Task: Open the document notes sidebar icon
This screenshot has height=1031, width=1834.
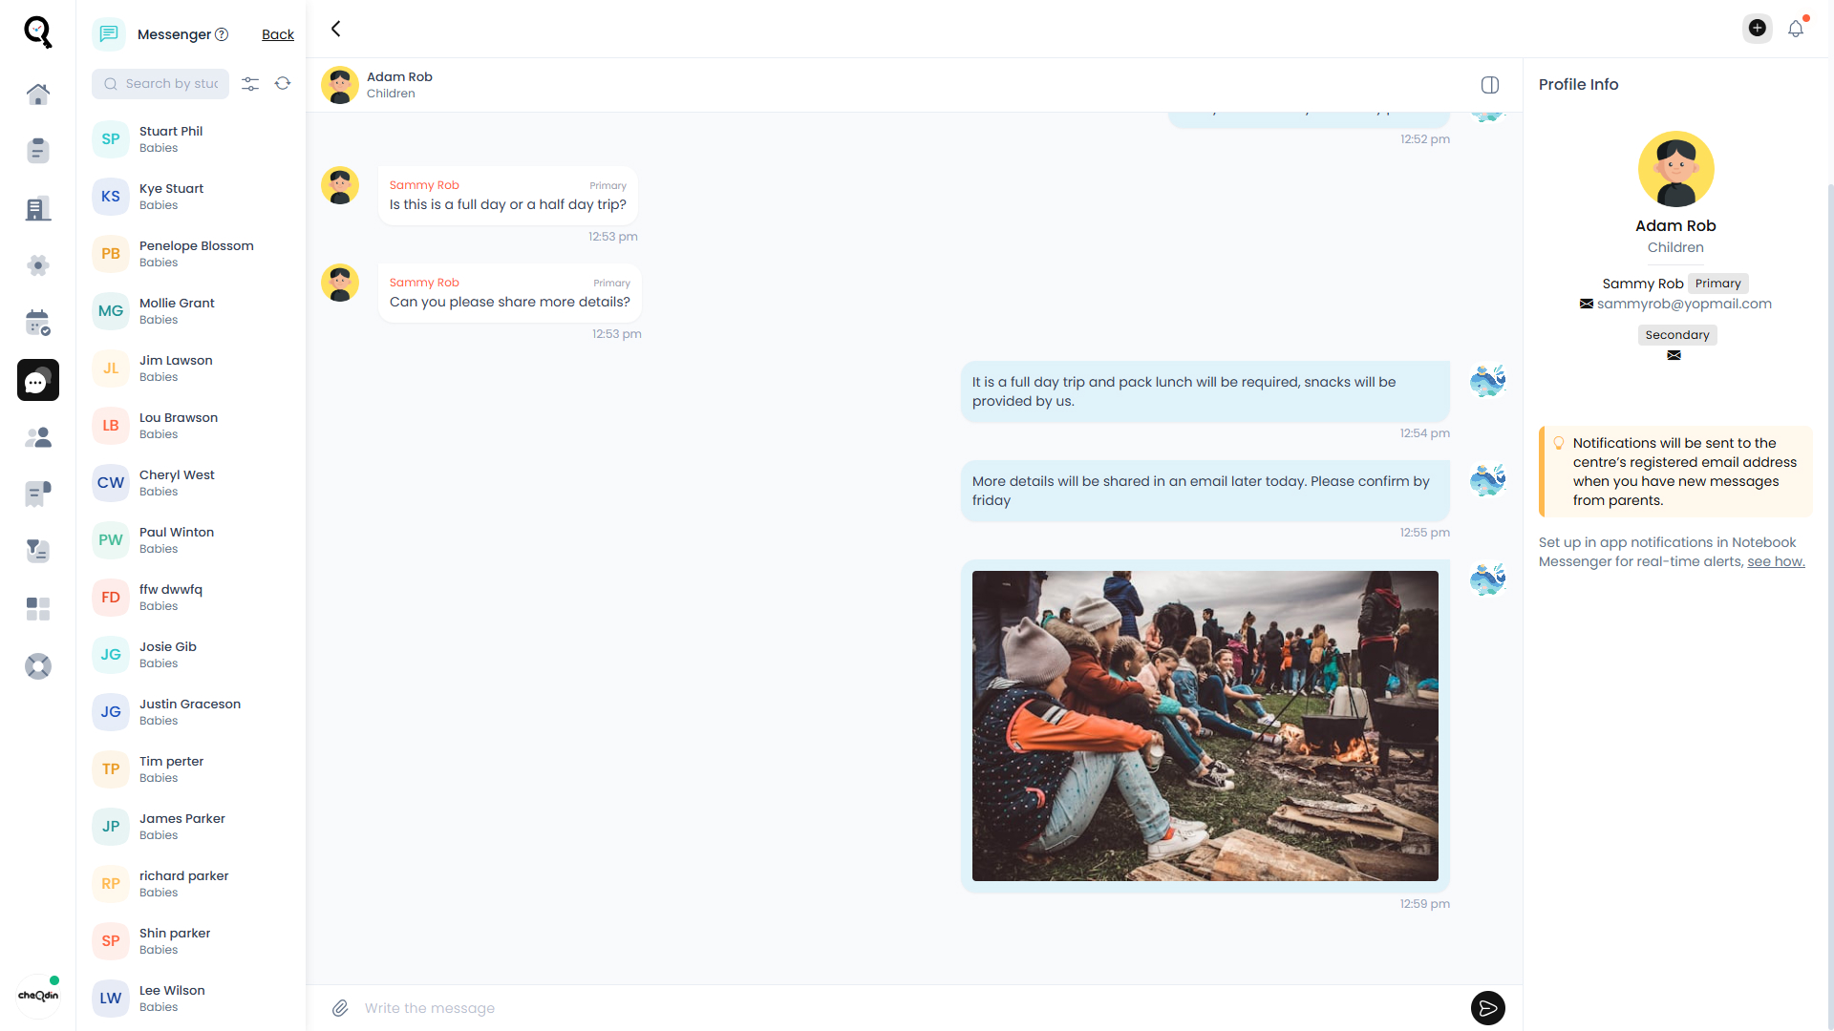Action: tap(38, 494)
